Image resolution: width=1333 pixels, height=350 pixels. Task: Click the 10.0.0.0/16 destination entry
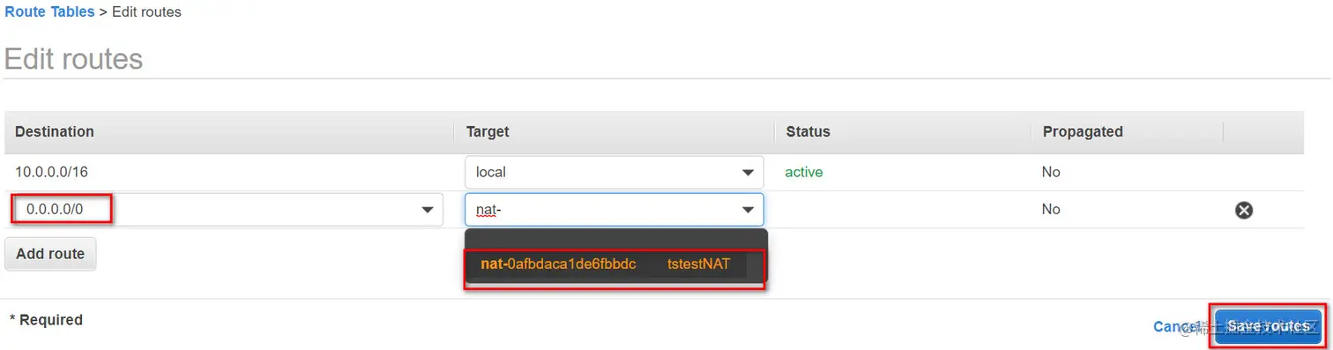coord(52,172)
